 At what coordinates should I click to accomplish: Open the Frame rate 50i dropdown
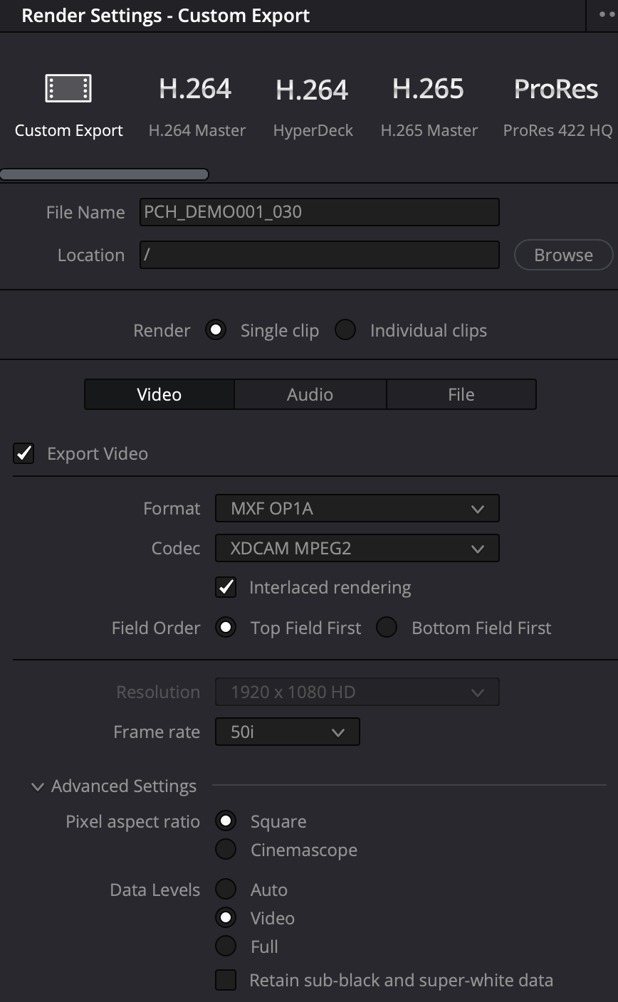coord(287,732)
